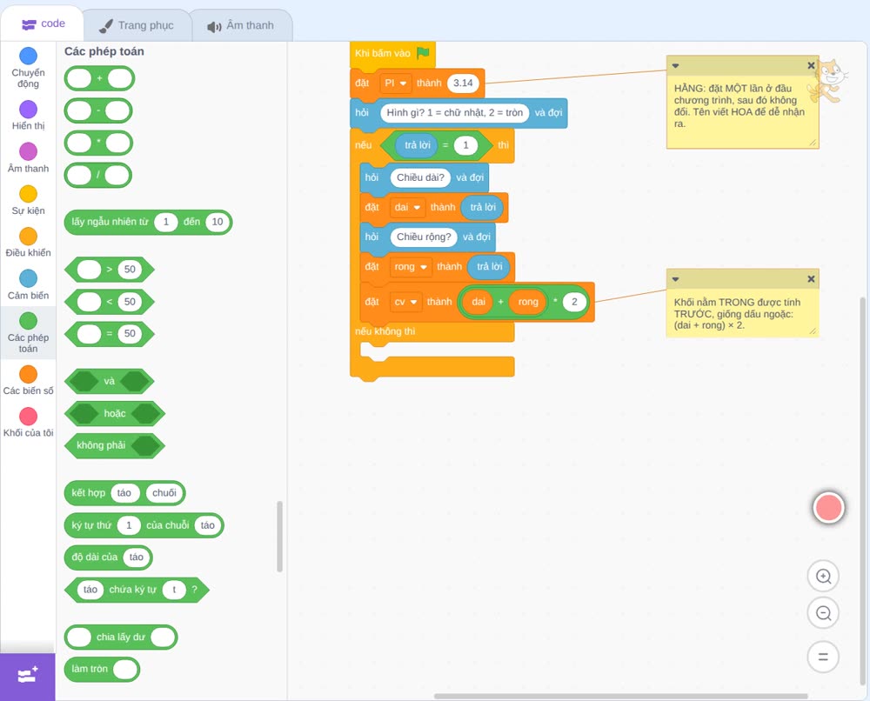Switch to the Âm thanh tab
The image size is (870, 701).
[241, 25]
